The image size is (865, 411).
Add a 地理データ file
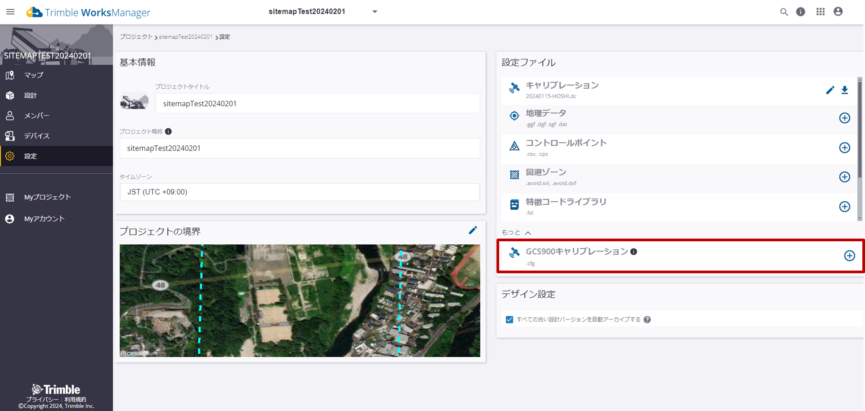click(x=845, y=118)
